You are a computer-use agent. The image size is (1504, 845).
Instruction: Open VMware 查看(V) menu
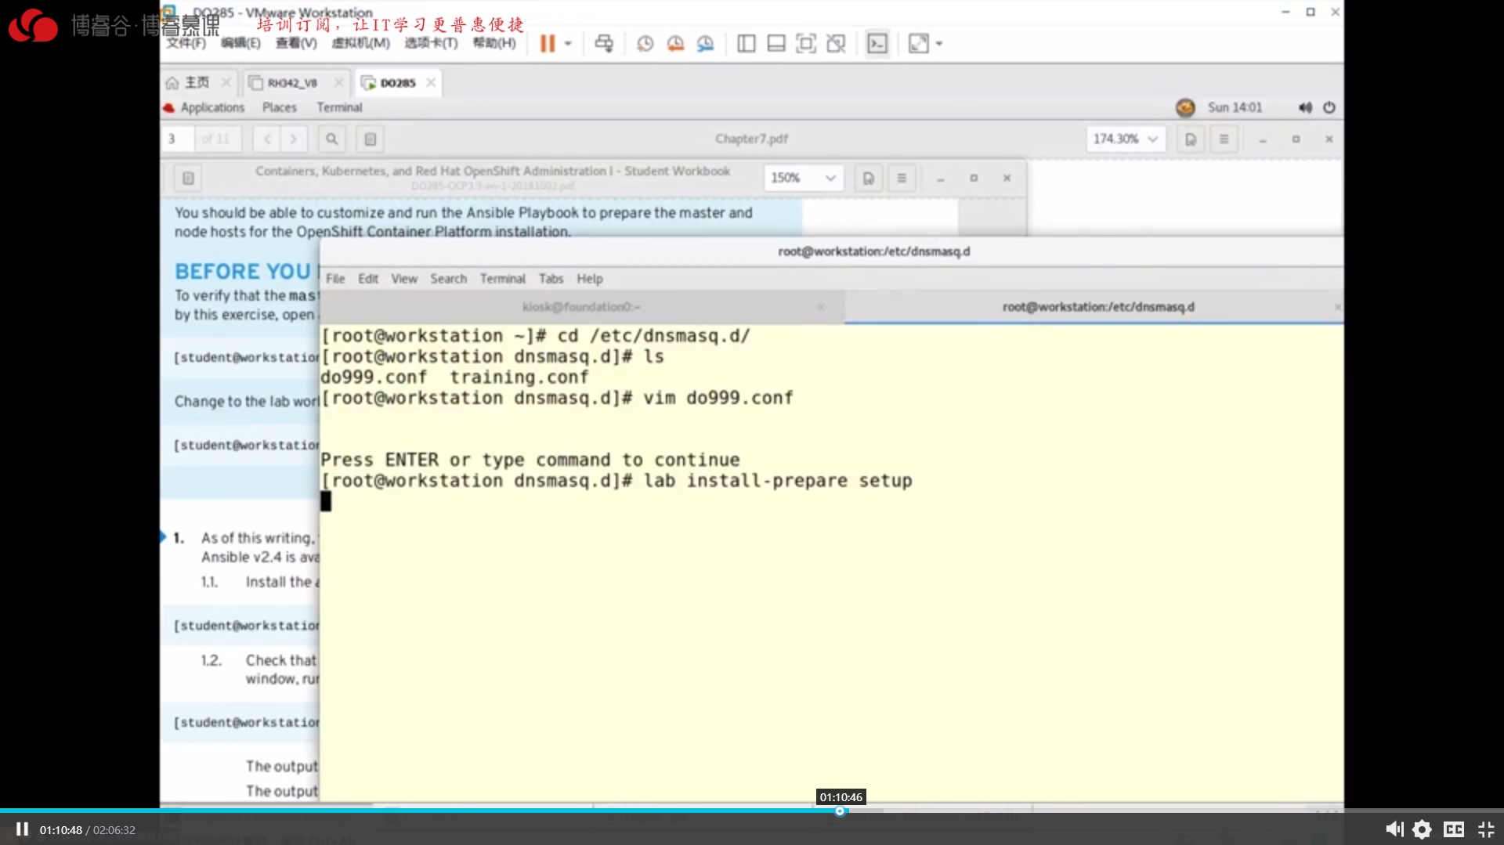coord(296,43)
